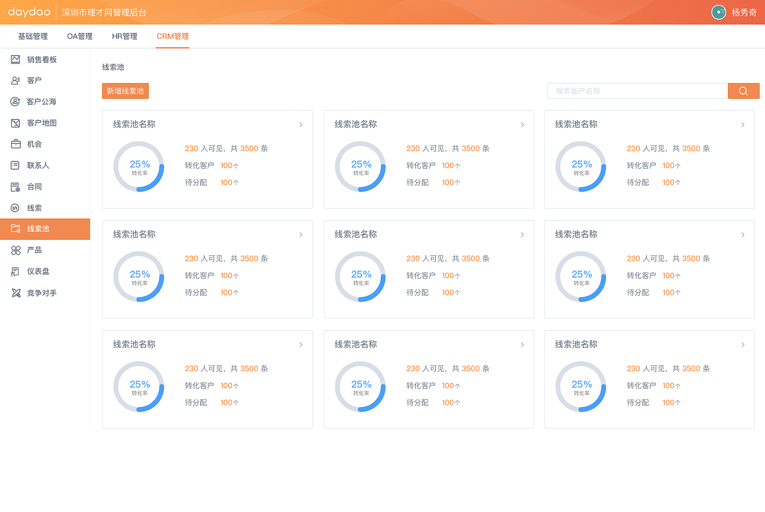This screenshot has width=765, height=512.
Task: Open the 待分配 100个 link on first card
Action: click(x=229, y=182)
